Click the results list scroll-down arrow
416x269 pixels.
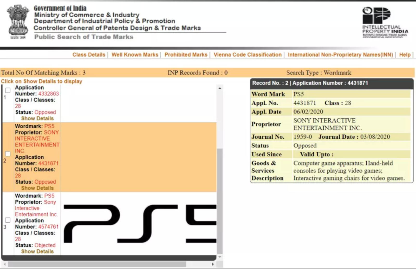(x=220, y=257)
